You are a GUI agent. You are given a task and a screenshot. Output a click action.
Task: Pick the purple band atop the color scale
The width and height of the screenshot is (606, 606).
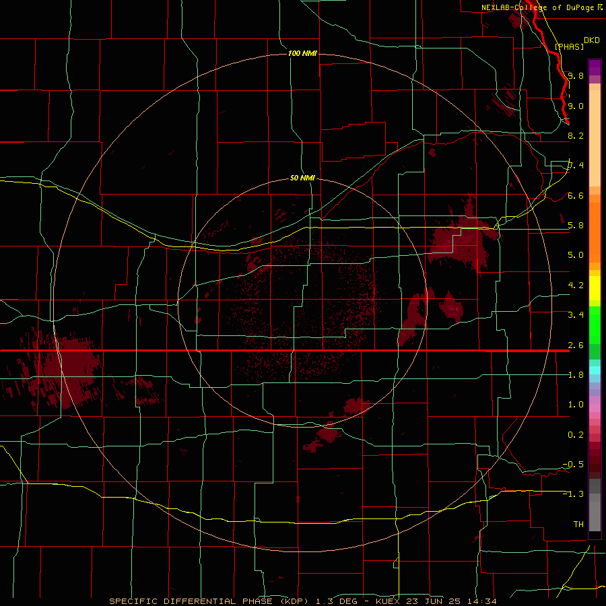coord(595,67)
